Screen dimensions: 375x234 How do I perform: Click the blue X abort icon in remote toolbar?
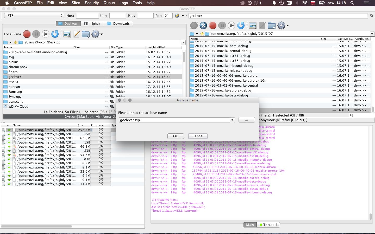pyautogui.click(x=203, y=25)
